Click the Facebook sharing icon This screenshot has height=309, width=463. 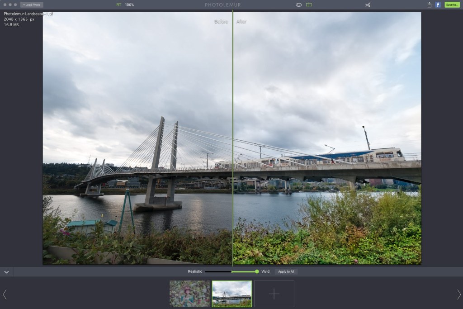[437, 5]
